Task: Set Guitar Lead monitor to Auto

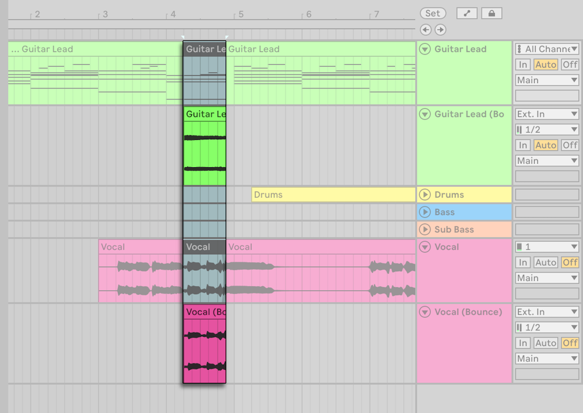Action: (545, 65)
